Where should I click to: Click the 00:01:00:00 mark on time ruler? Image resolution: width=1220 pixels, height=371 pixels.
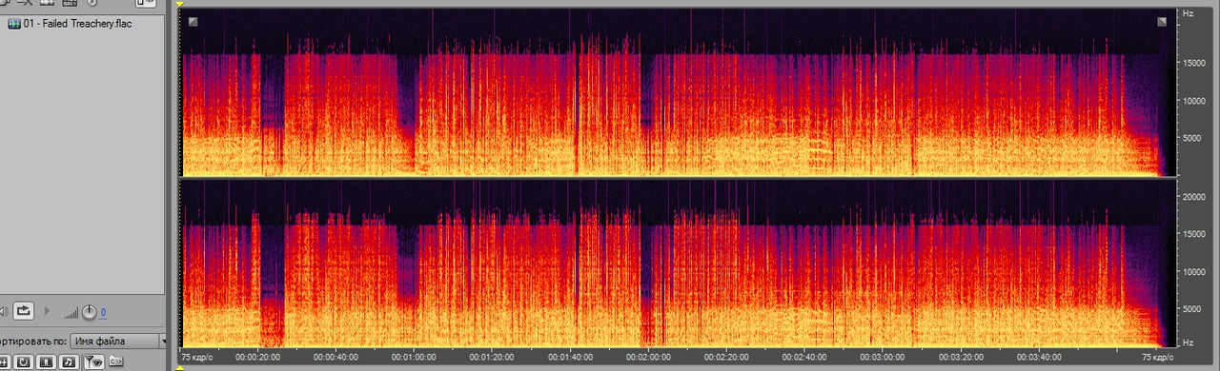[413, 358]
